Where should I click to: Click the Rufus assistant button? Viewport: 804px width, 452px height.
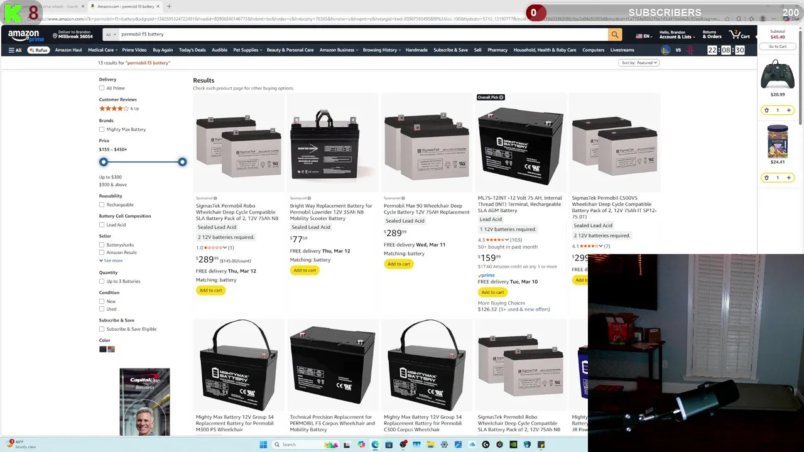point(38,50)
